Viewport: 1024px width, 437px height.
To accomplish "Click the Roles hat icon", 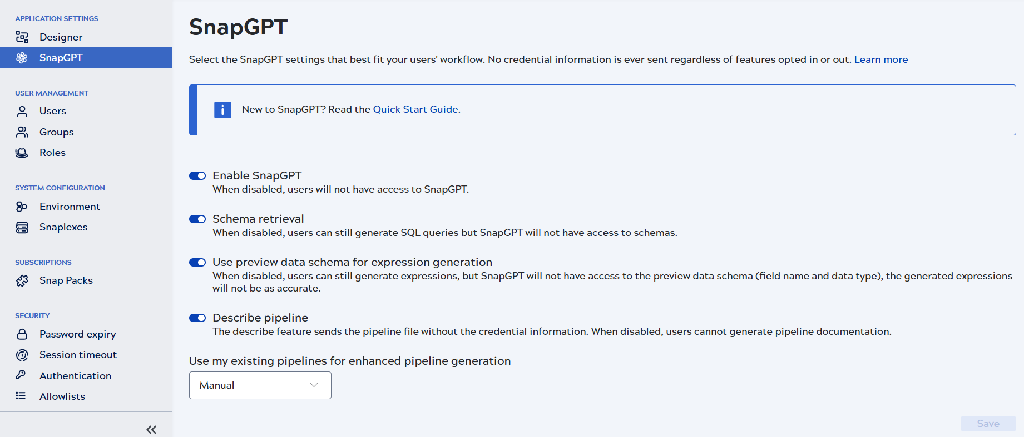I will (x=22, y=153).
